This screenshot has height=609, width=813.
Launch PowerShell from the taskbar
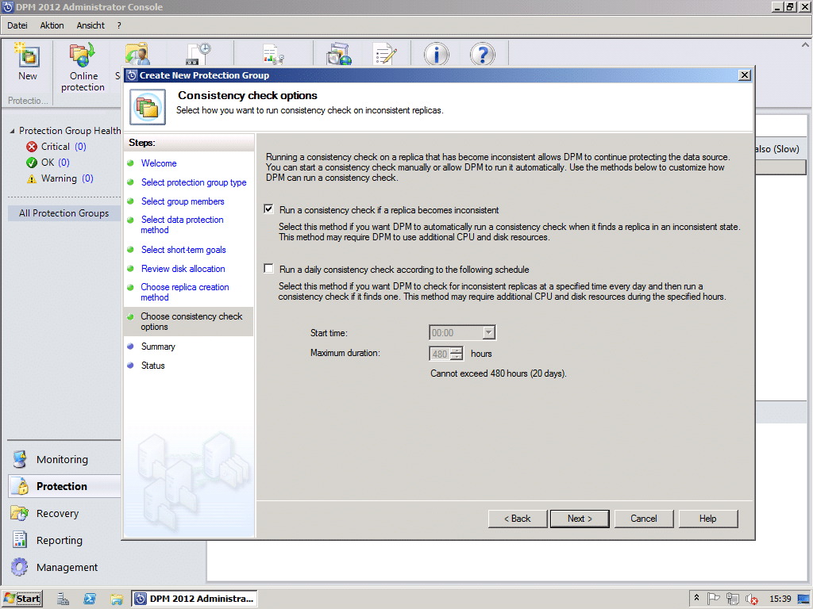click(x=90, y=599)
